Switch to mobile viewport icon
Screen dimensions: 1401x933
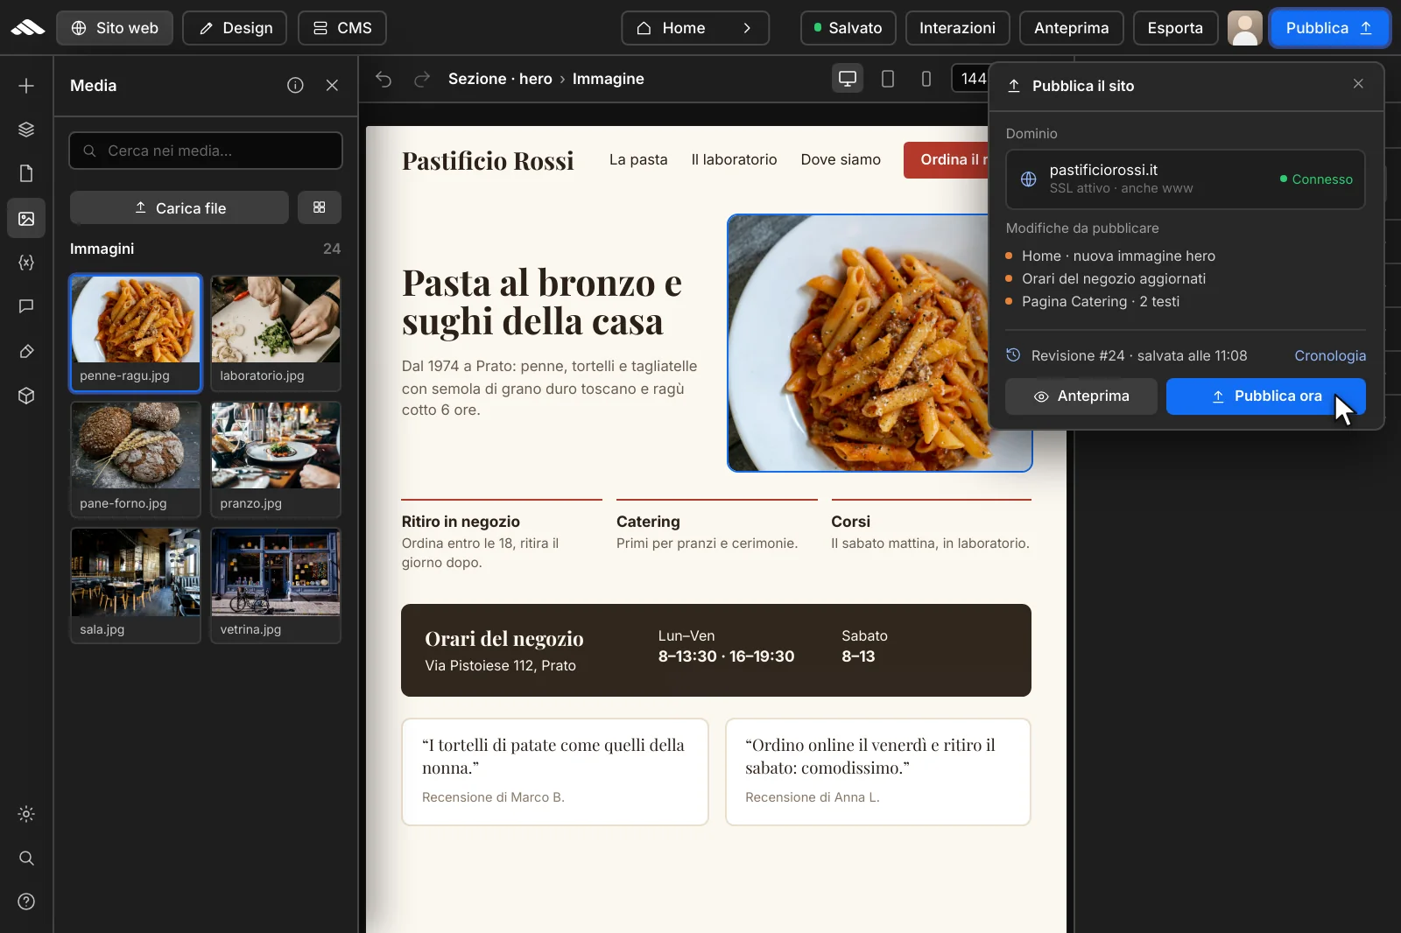click(926, 79)
